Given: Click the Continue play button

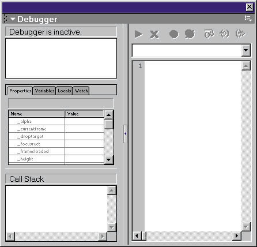Looking at the screenshot, I should 138,34.
